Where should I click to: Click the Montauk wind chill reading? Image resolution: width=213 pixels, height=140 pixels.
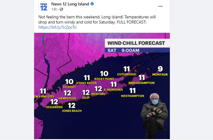[160, 69]
